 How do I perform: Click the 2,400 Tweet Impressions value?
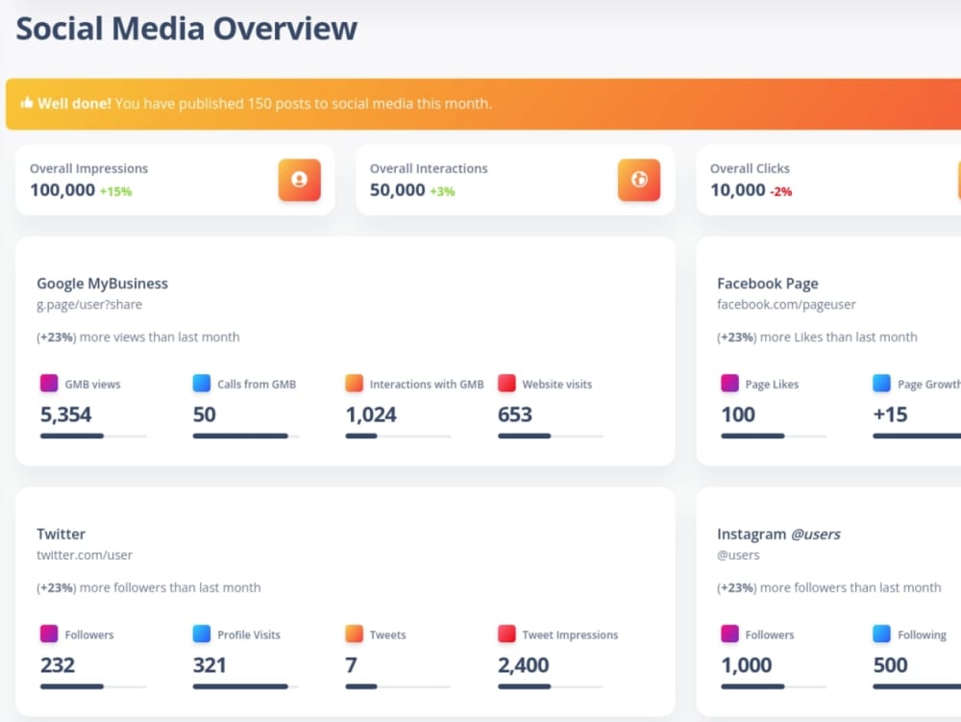[524, 665]
